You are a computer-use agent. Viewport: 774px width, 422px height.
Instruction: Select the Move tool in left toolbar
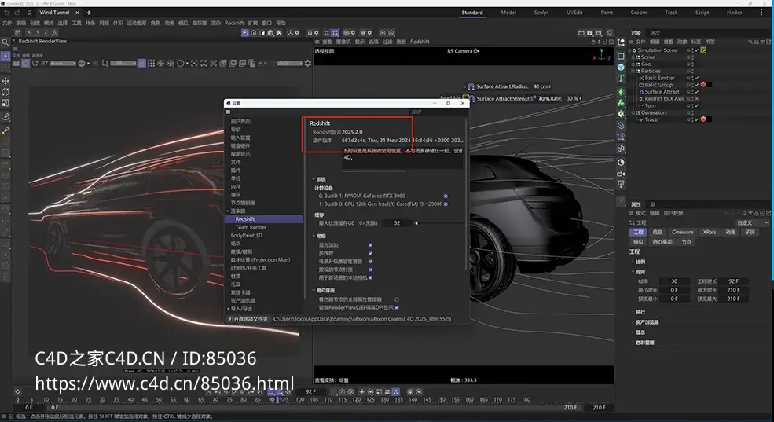click(x=6, y=80)
